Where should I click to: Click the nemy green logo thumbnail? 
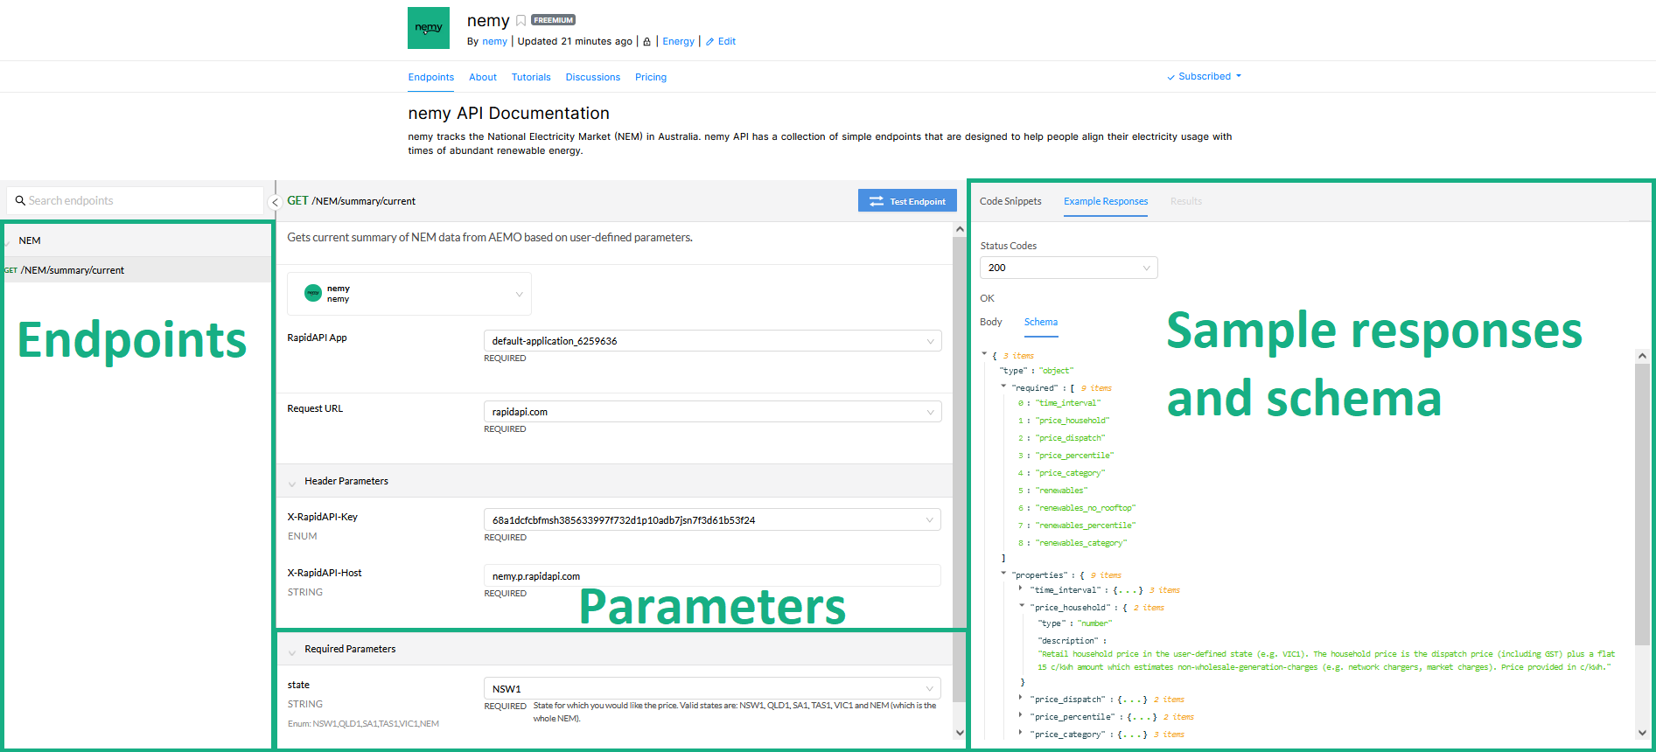pos(429,28)
